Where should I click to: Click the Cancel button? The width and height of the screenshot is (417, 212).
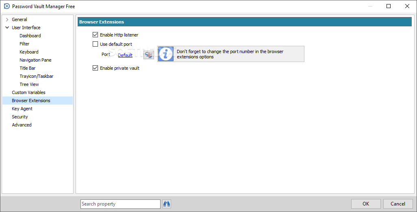coord(398,204)
